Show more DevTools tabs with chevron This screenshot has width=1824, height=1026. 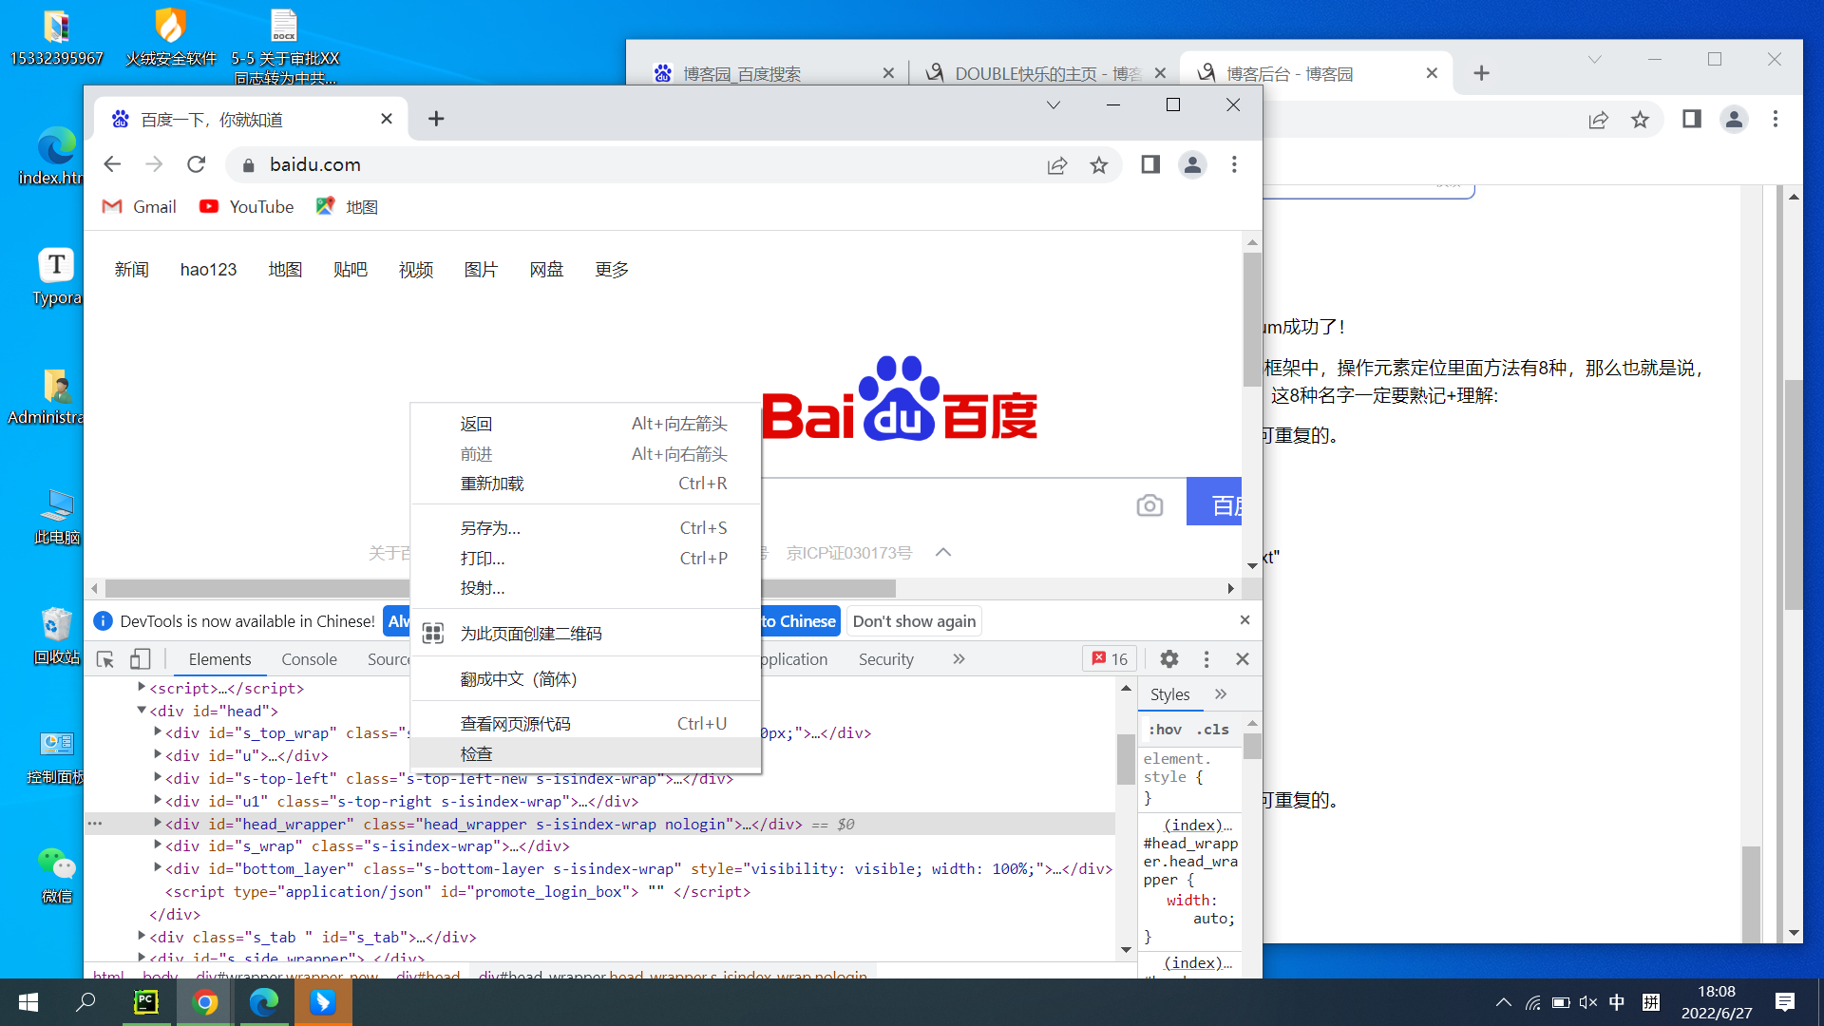tap(959, 659)
